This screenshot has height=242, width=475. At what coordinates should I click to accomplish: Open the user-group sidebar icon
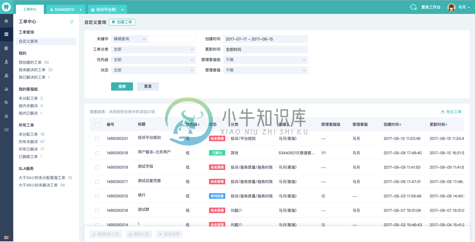click(x=6, y=76)
